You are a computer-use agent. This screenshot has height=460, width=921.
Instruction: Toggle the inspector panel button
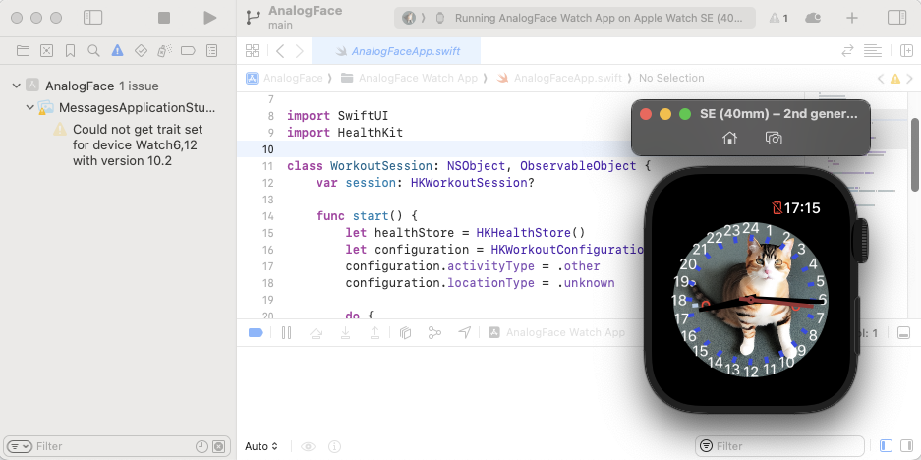coord(896,18)
